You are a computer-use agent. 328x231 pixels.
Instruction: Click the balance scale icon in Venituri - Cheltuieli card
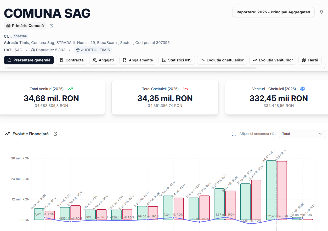click(303, 89)
